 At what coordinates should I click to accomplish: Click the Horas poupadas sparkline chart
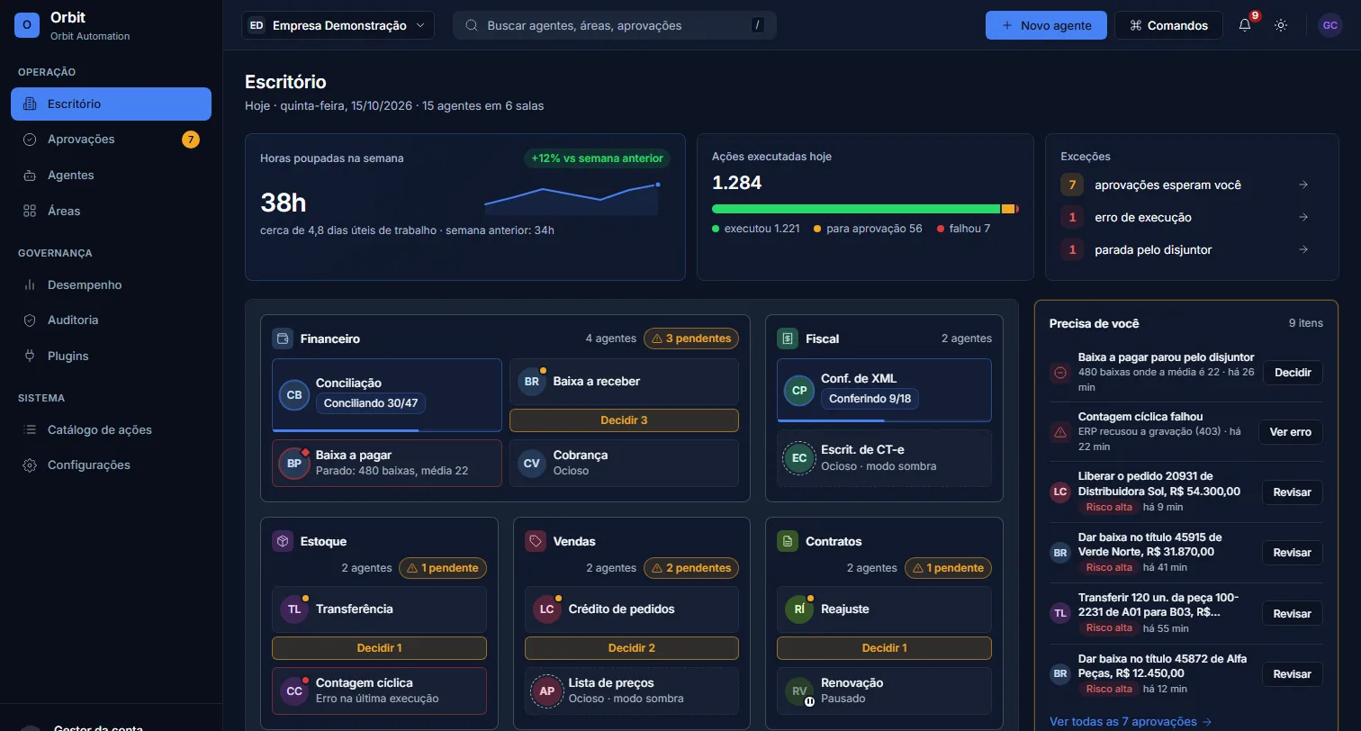pos(572,199)
